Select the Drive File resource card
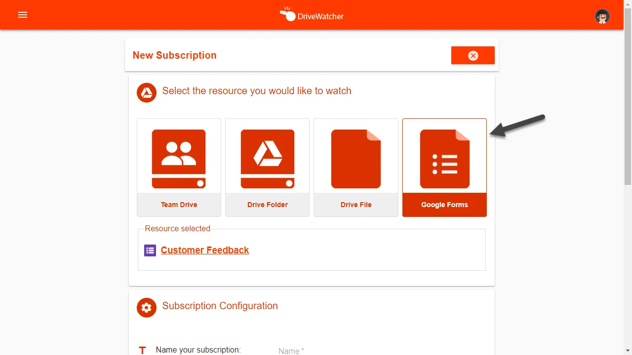632x355 pixels. click(x=356, y=168)
